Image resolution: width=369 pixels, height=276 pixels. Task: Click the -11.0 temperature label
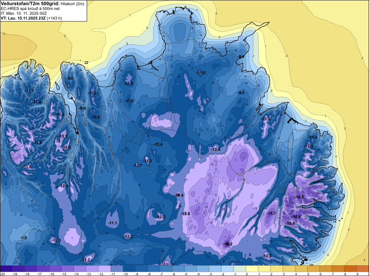point(200,73)
